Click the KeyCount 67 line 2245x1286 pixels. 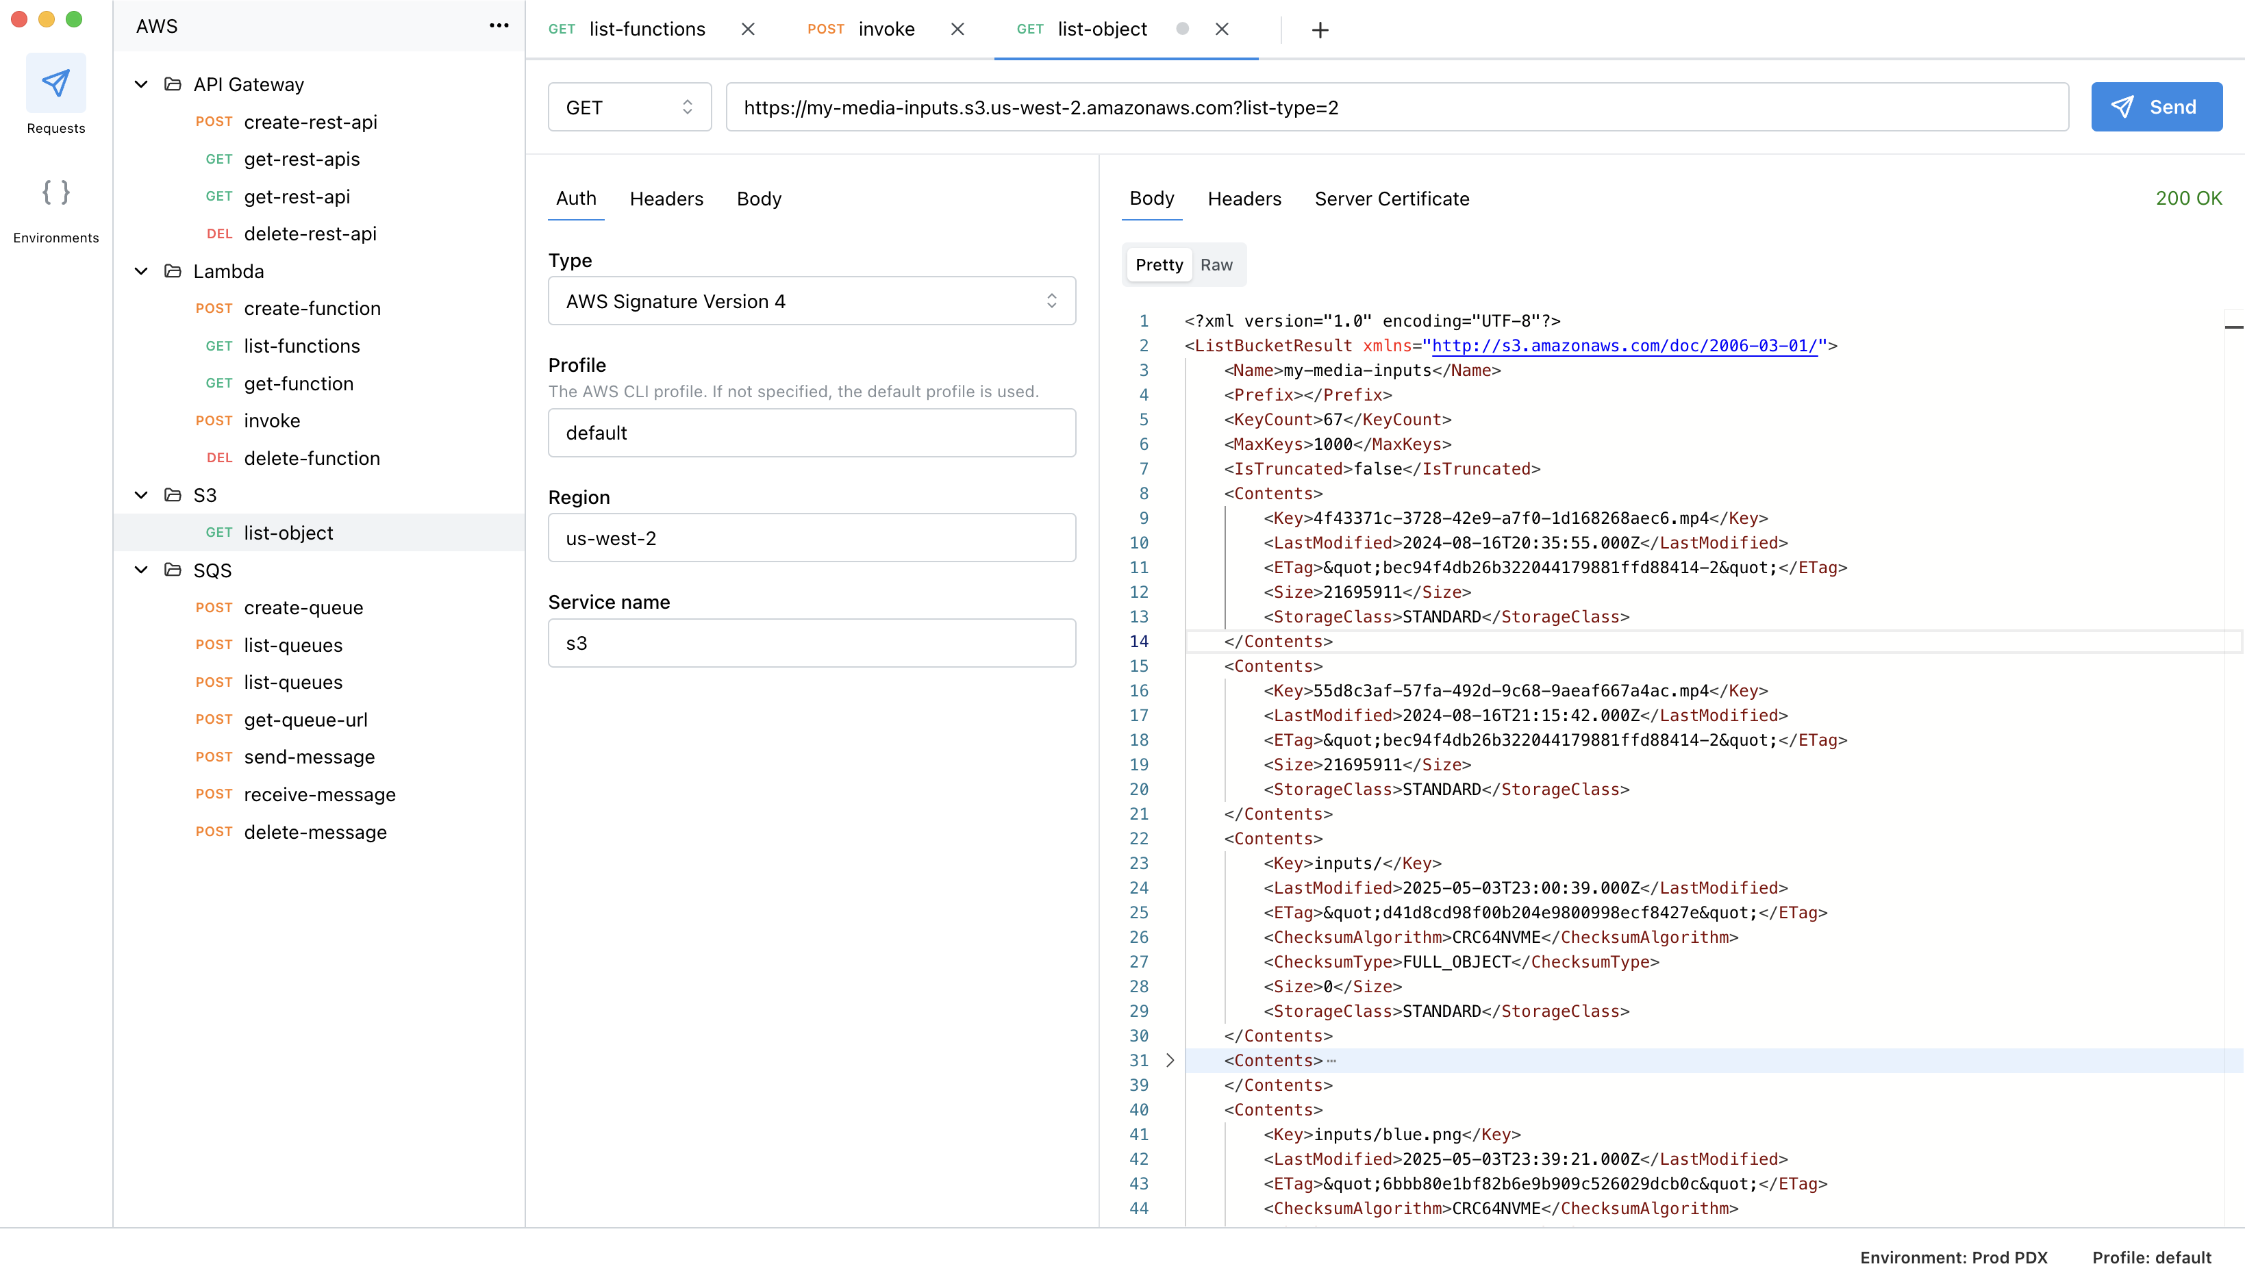1337,420
